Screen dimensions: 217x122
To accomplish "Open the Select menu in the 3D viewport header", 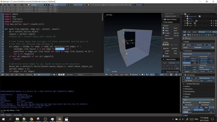I will coord(116,75).
